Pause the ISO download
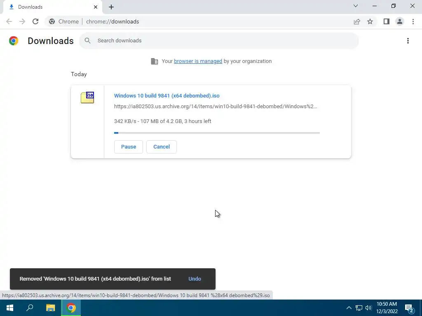The image size is (422, 316). (129, 147)
